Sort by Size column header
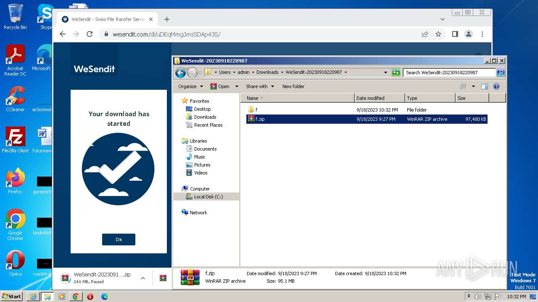538x302 pixels. pyautogui.click(x=472, y=98)
